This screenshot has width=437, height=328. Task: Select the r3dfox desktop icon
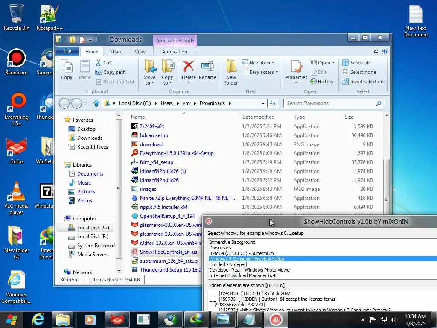17,151
